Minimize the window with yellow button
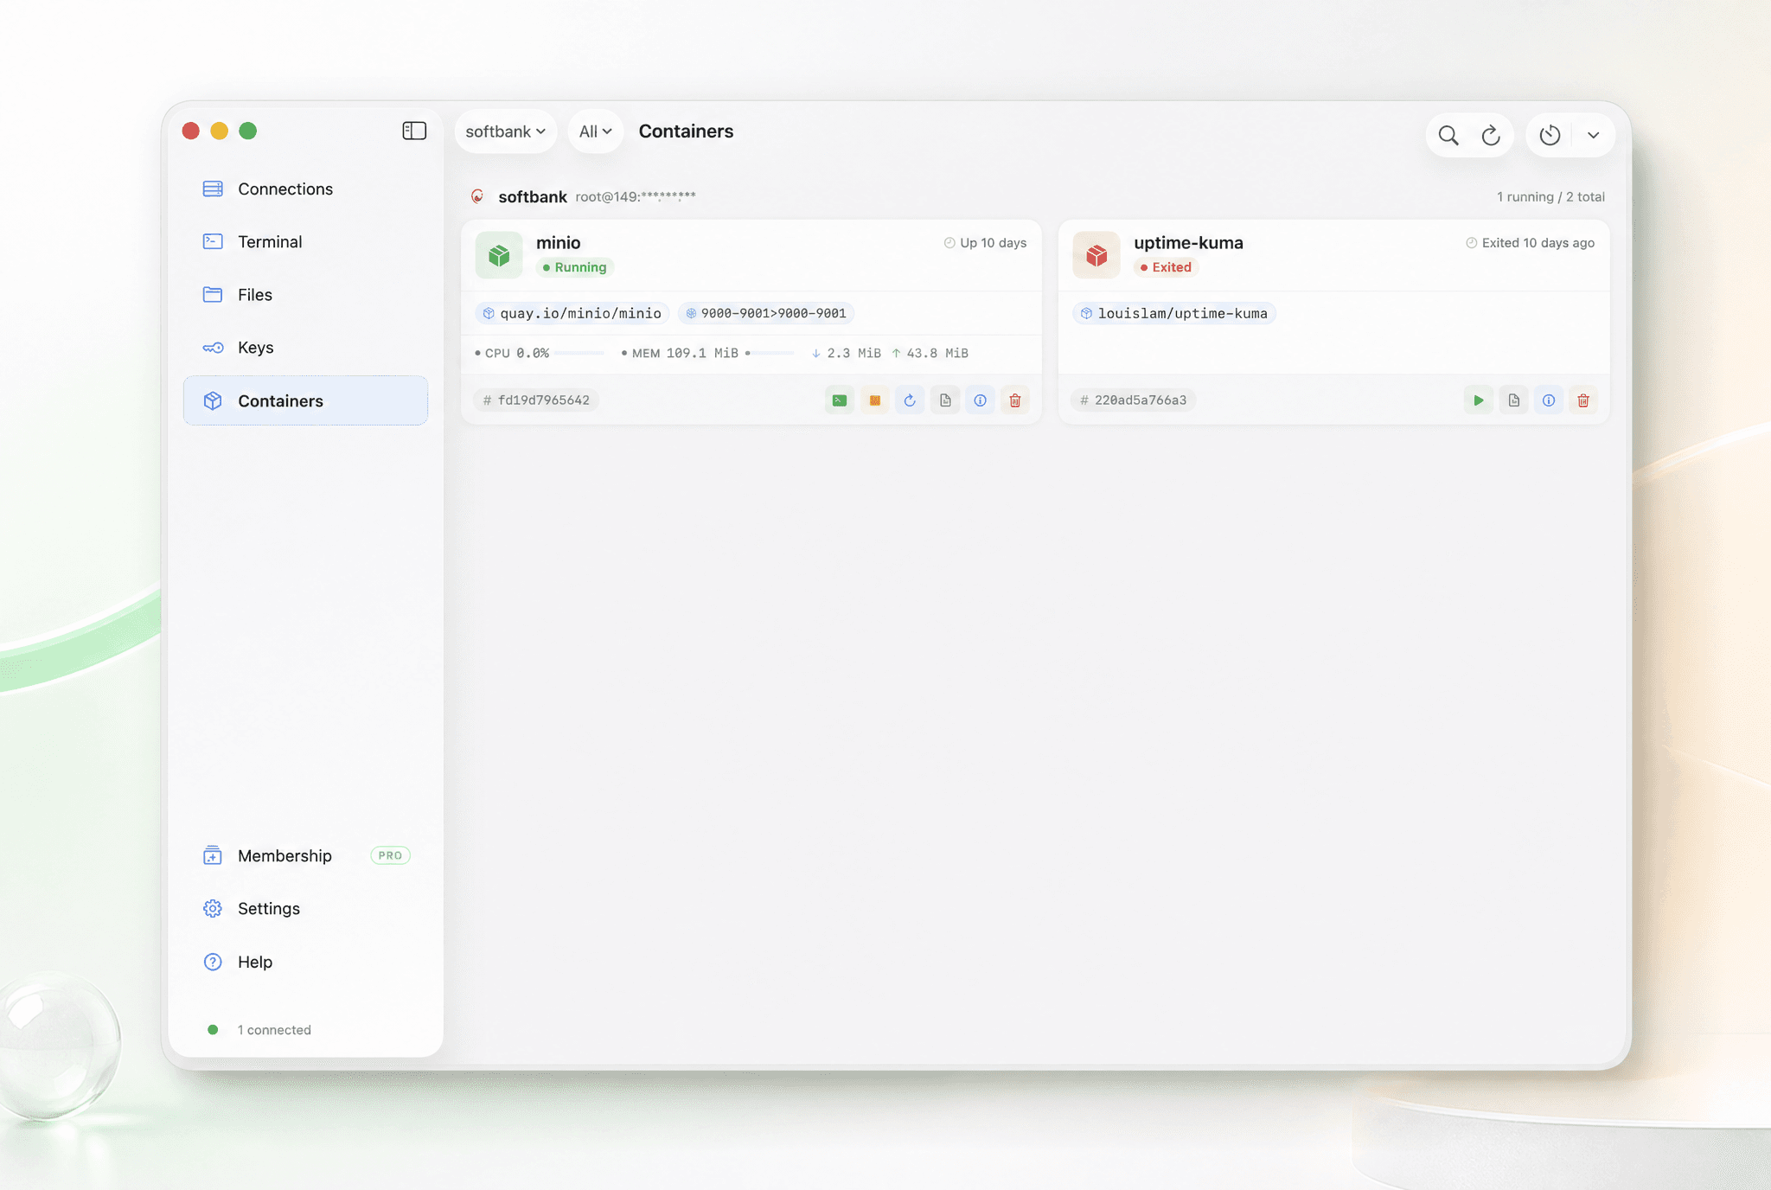This screenshot has height=1190, width=1771. (x=220, y=131)
